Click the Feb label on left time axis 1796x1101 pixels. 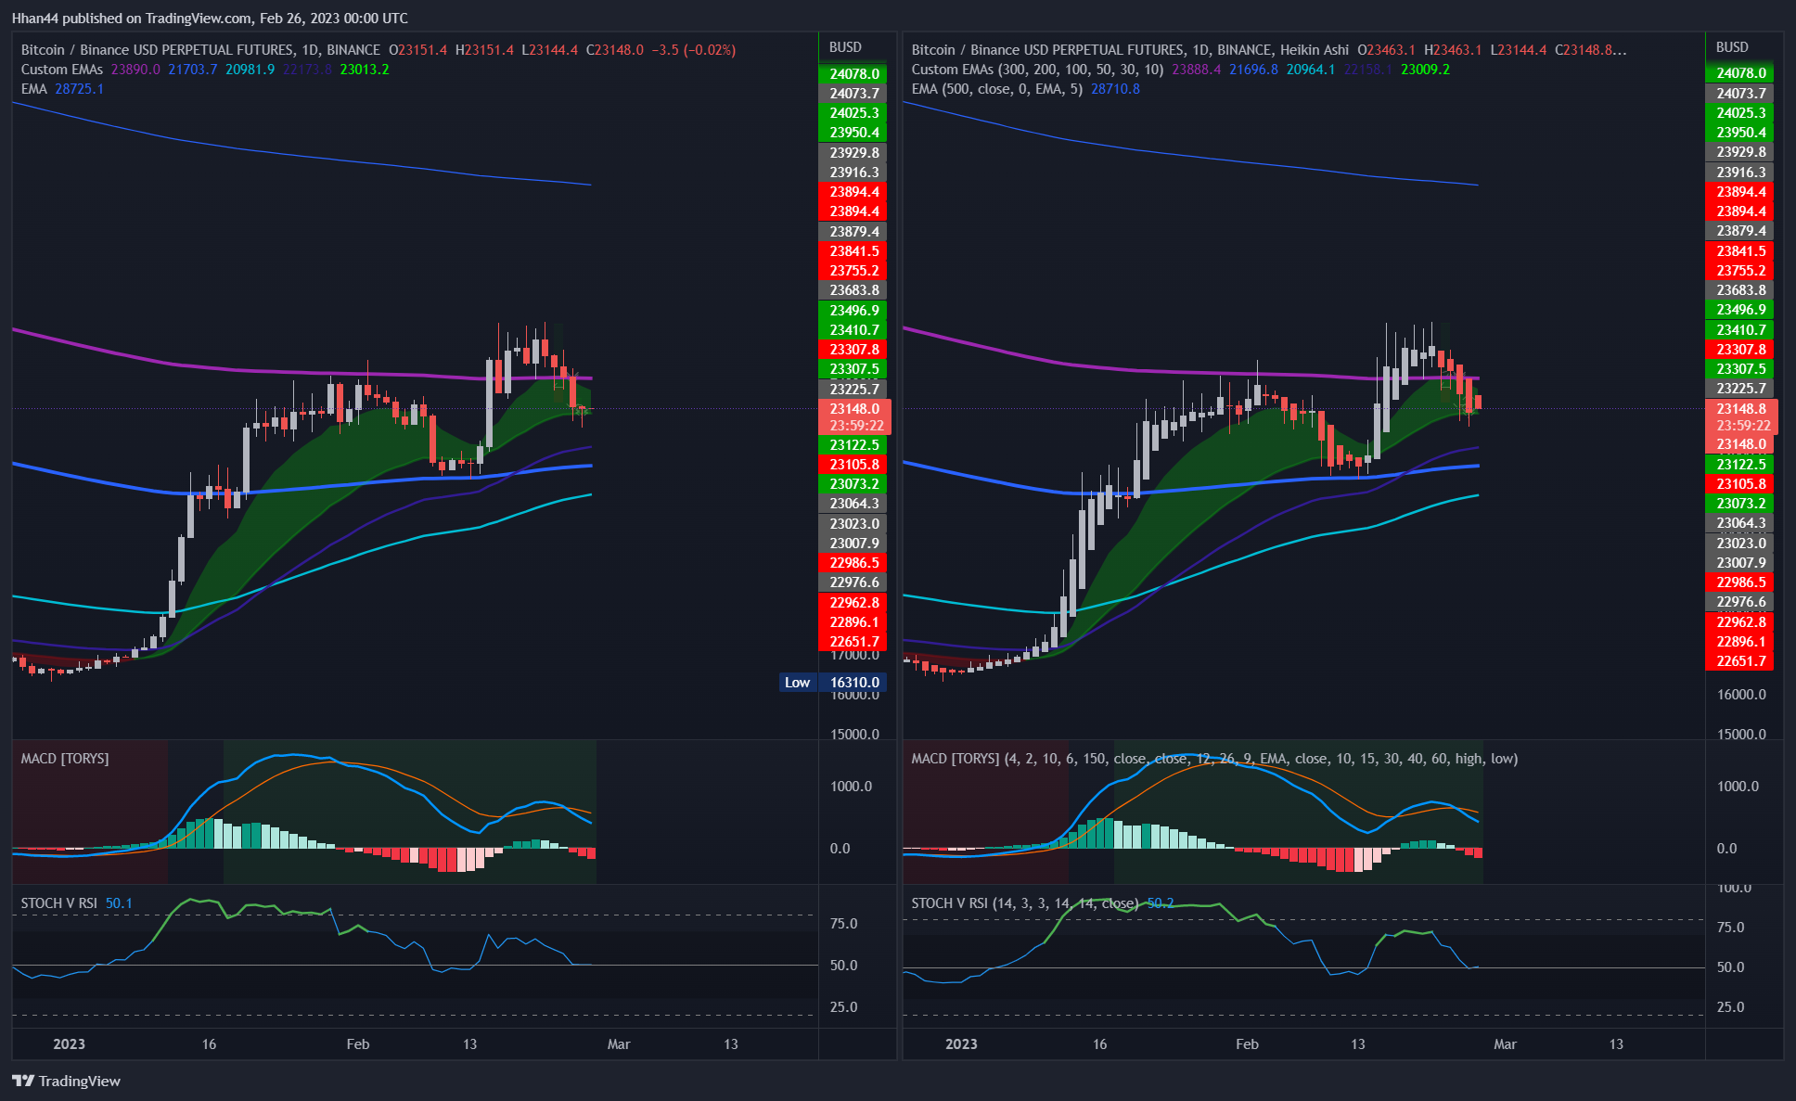(x=358, y=1044)
